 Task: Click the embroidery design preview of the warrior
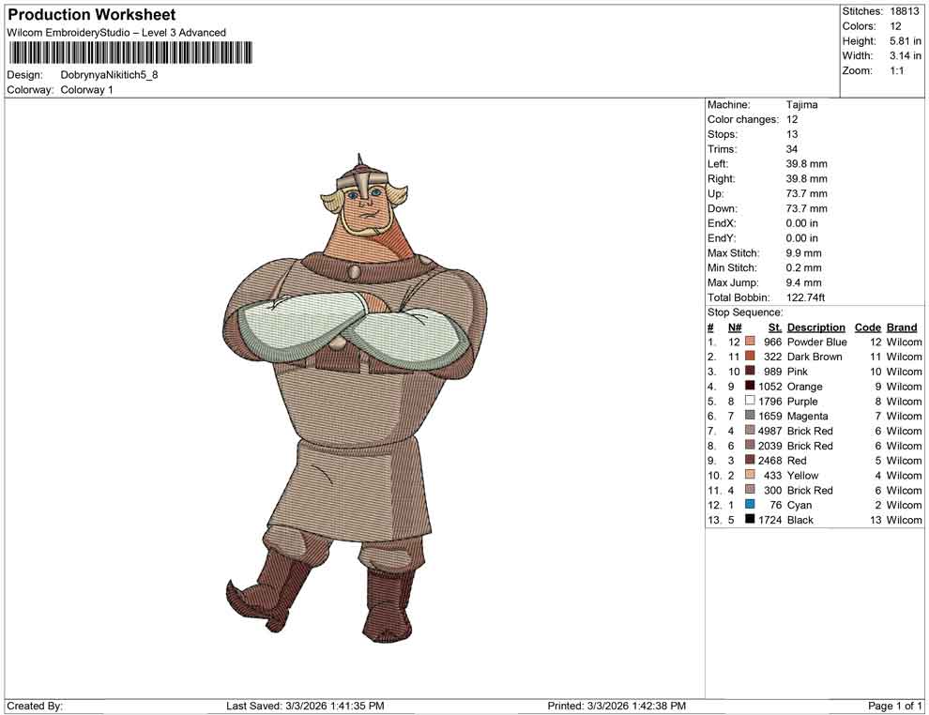click(357, 398)
